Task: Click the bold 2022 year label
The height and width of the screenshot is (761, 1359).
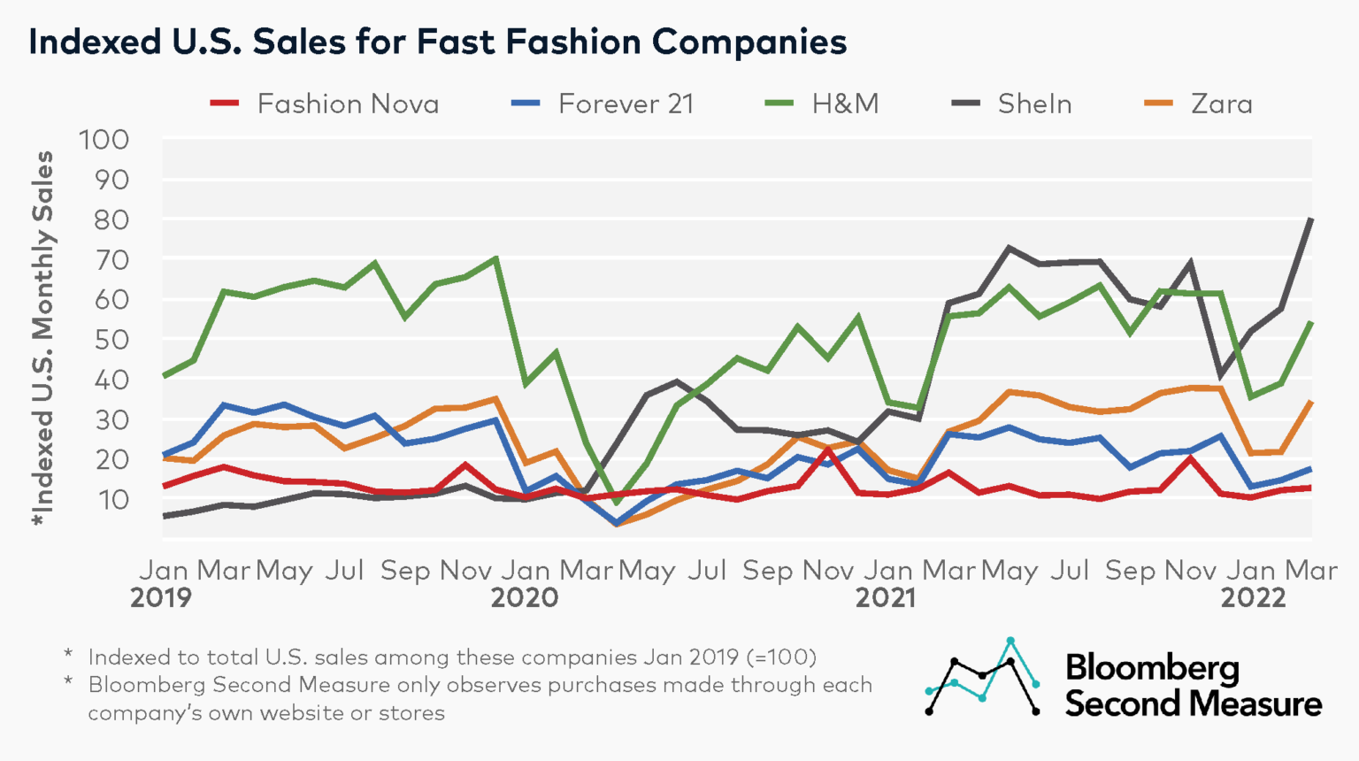Action: [x=1253, y=598]
